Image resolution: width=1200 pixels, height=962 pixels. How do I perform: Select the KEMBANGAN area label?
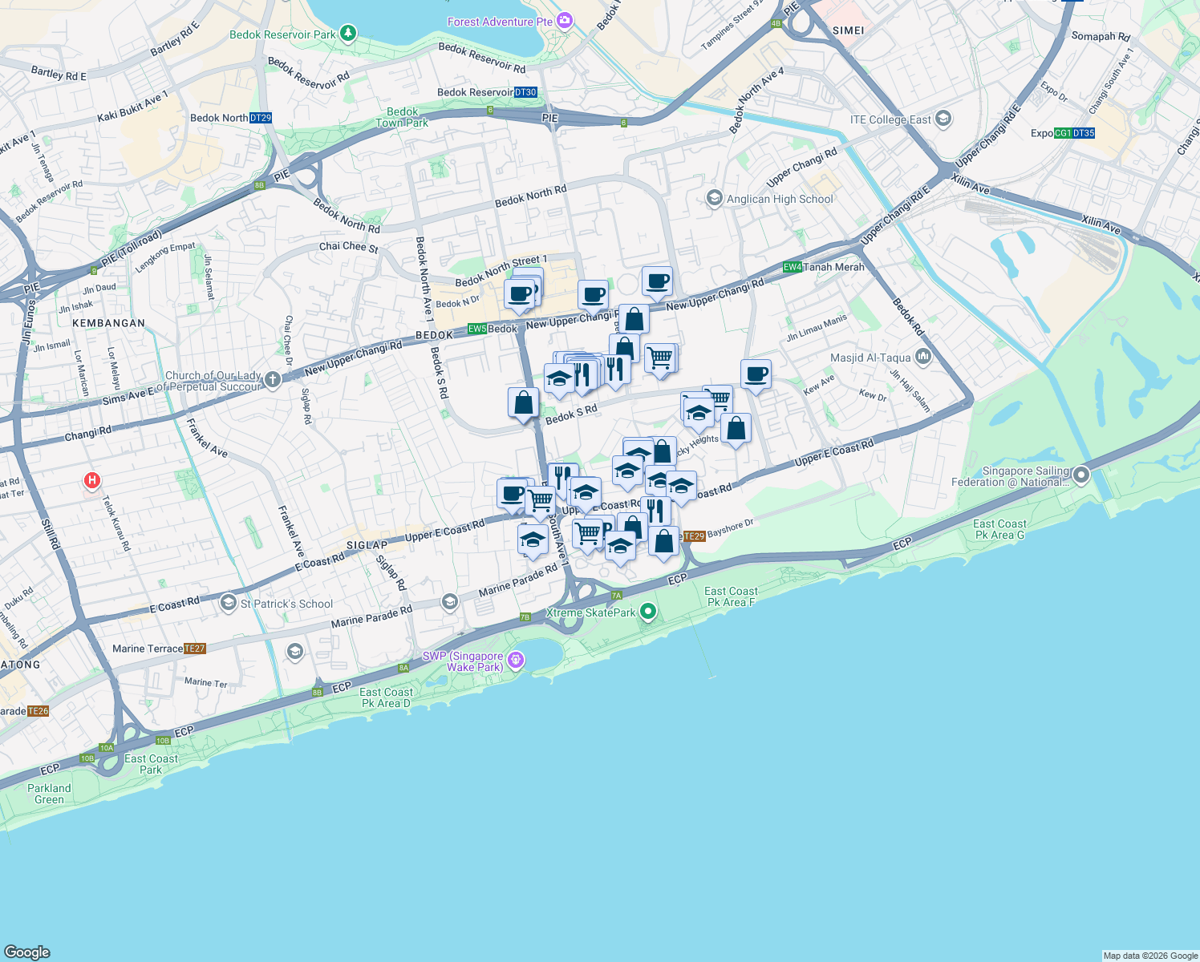pos(109,323)
